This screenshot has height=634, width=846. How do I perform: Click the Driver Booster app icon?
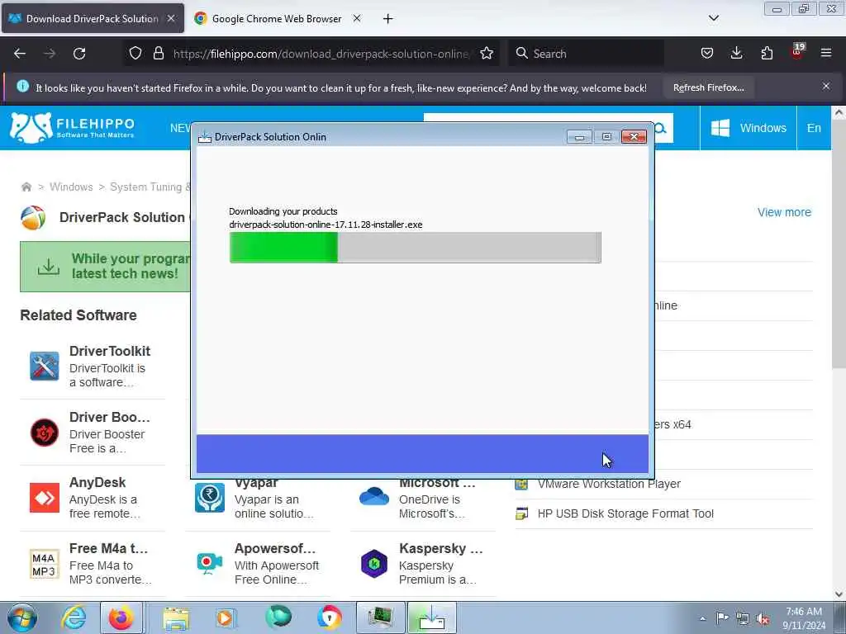tap(45, 433)
